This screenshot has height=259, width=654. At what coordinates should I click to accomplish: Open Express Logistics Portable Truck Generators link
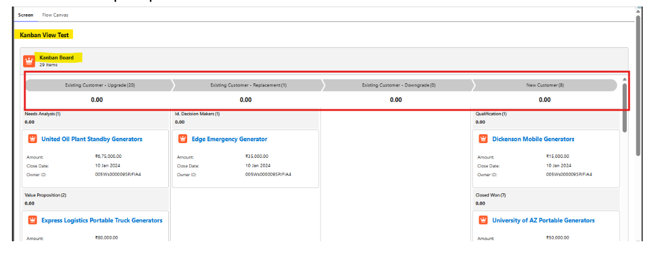pyautogui.click(x=102, y=221)
